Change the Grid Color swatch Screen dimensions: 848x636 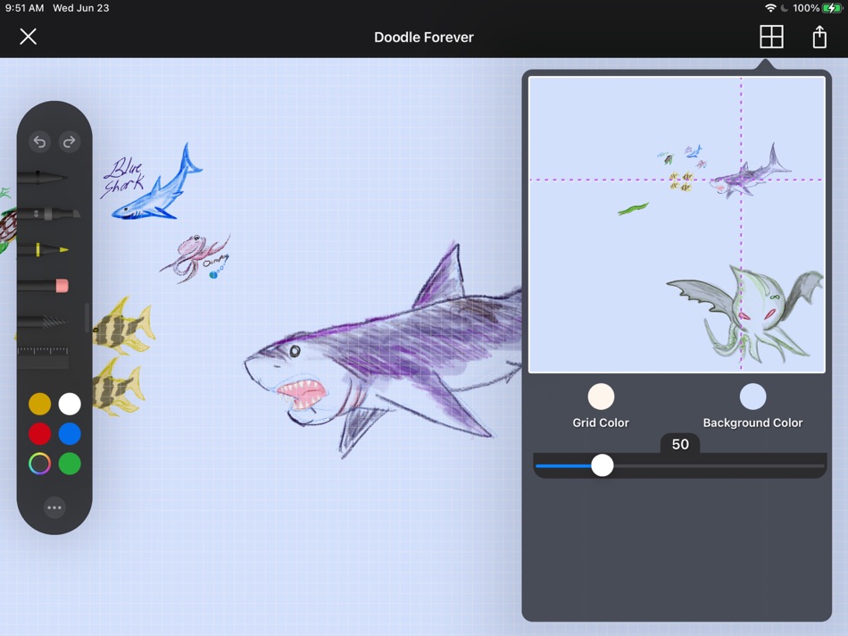coord(601,397)
